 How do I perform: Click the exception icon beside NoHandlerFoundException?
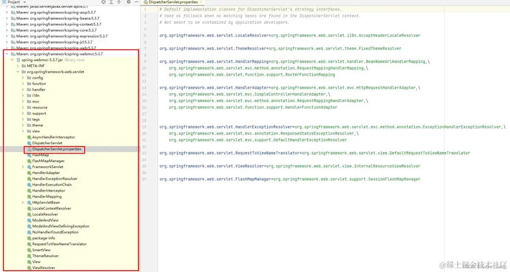[x=29, y=232]
